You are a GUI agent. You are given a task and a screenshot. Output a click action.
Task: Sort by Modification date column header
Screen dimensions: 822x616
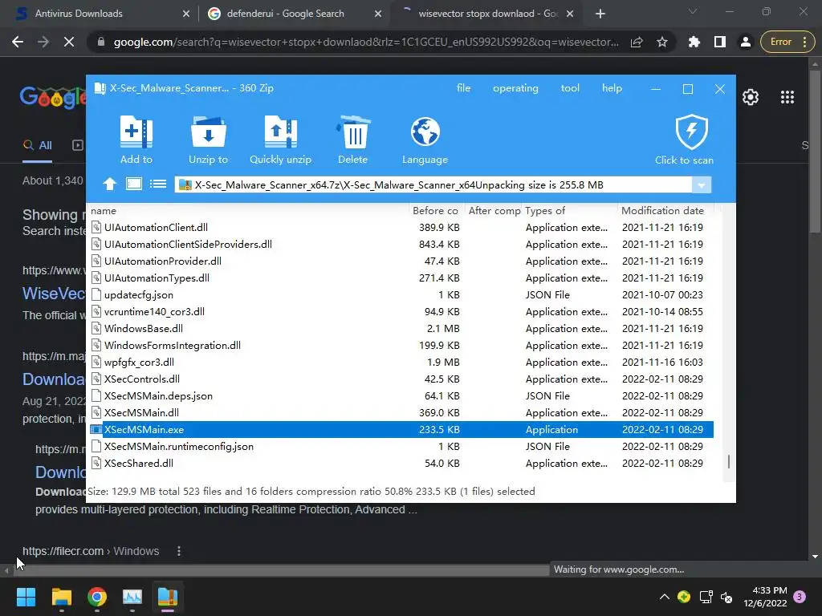coord(665,211)
